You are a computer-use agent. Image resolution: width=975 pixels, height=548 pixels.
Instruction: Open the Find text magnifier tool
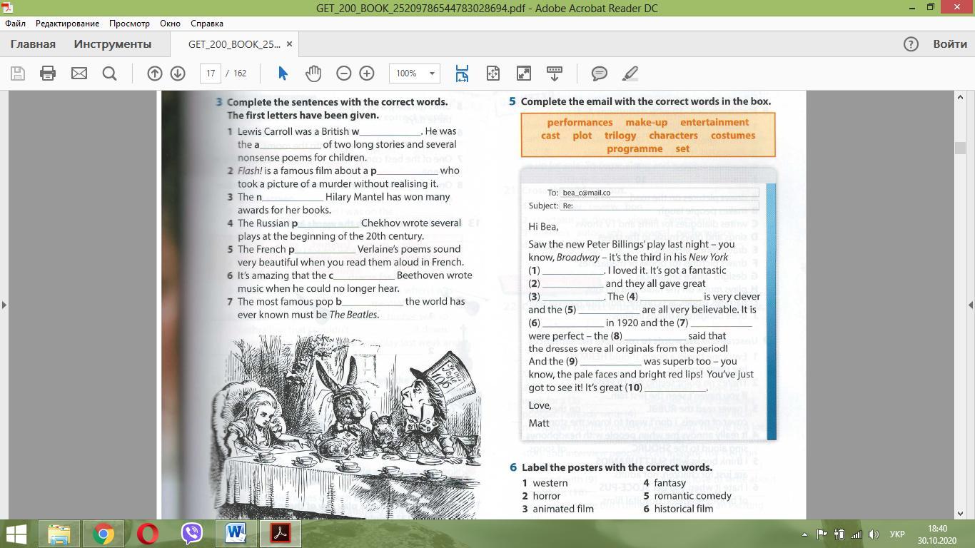(109, 73)
